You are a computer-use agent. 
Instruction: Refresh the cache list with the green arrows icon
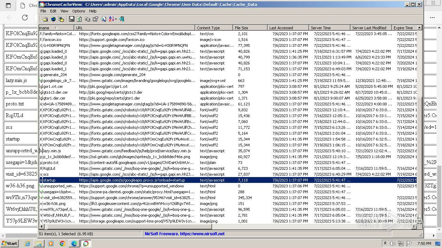(x=79, y=19)
